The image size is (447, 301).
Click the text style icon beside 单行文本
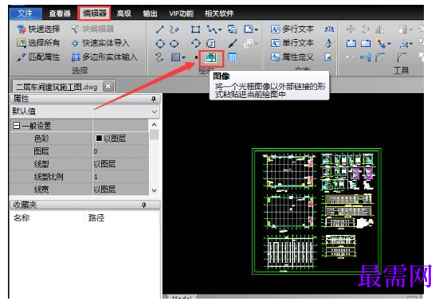tap(329, 43)
